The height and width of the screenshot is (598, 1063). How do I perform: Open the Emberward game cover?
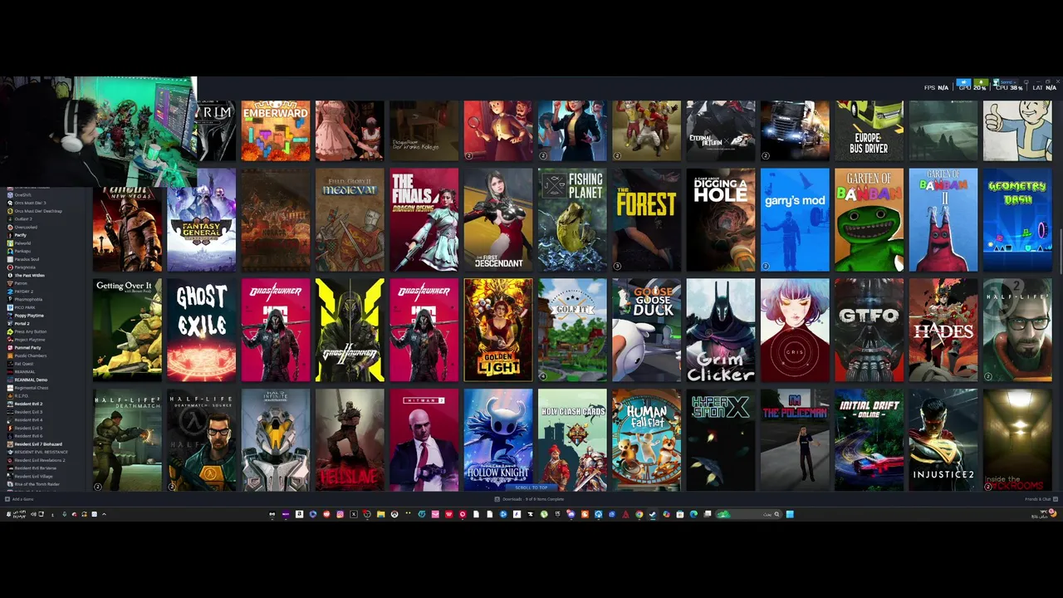coord(276,131)
